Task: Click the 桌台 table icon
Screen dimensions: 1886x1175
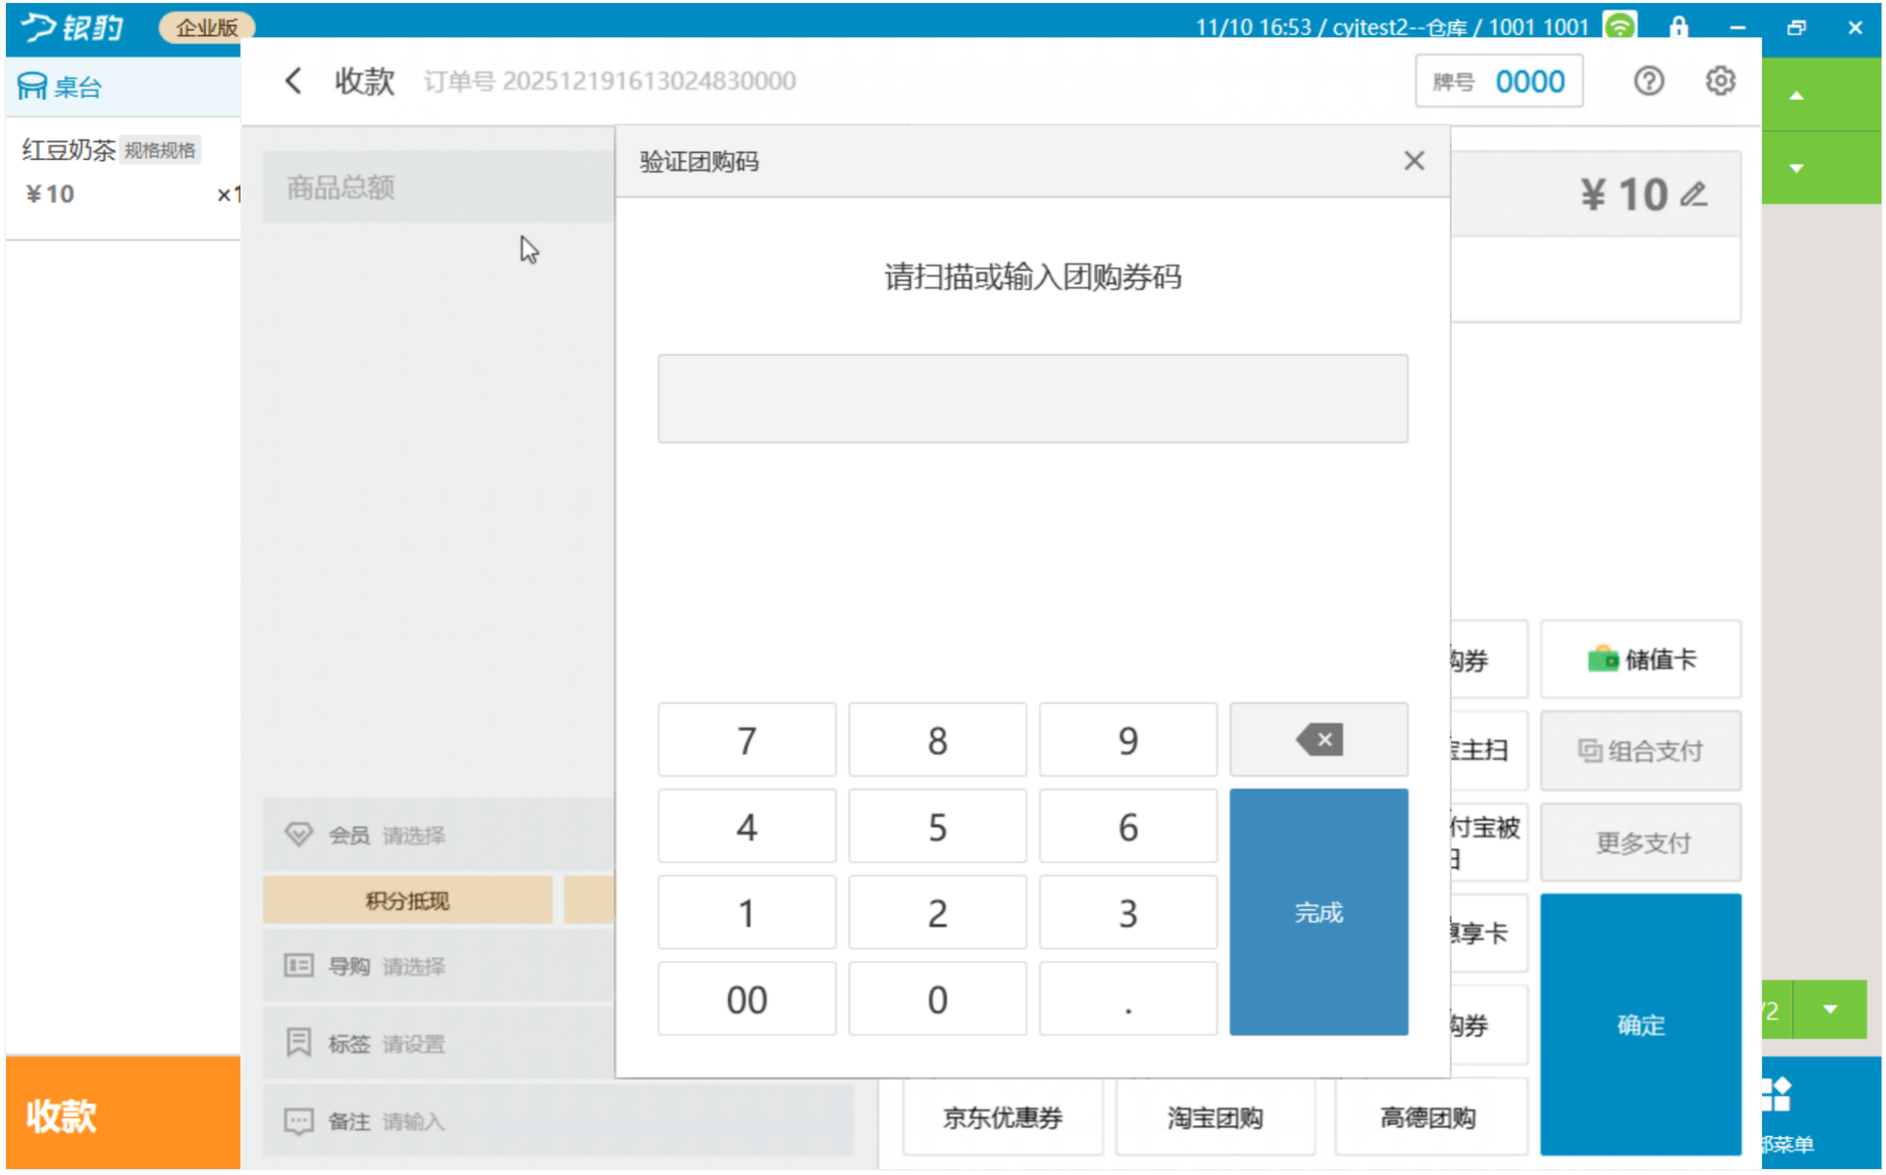Action: pyautogui.click(x=33, y=87)
